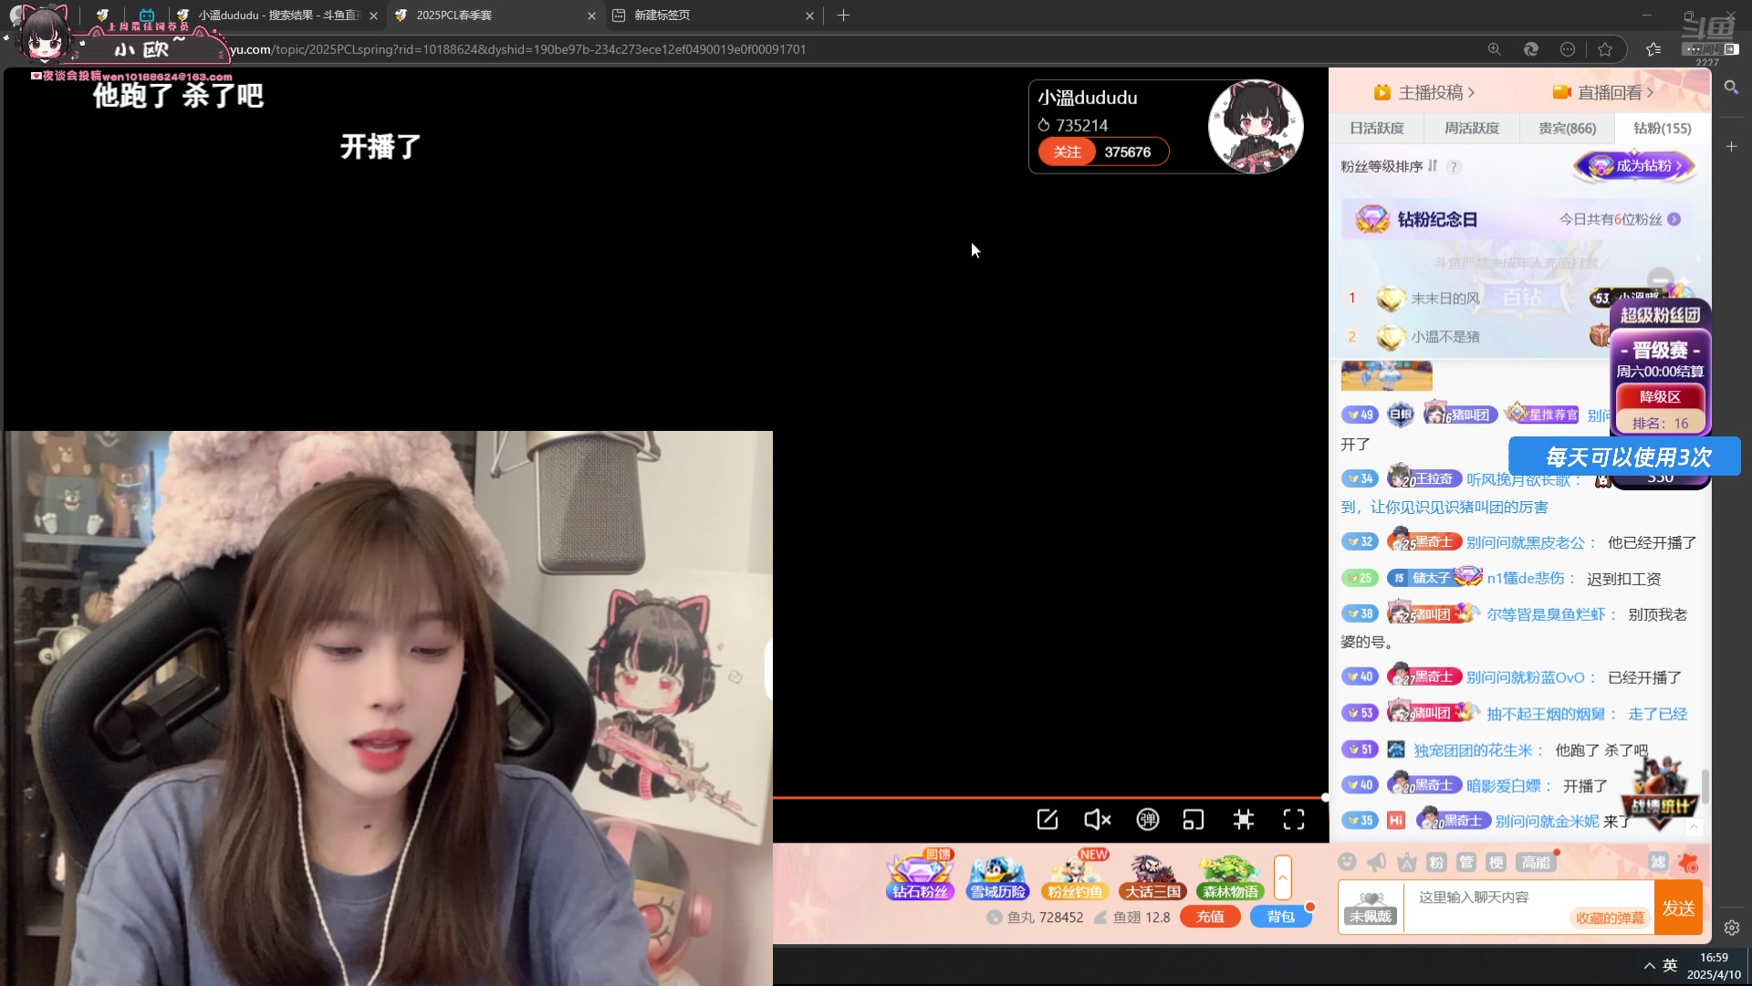The height and width of the screenshot is (986, 1752).
Task: Click the player progress bar handle
Action: (x=1325, y=798)
